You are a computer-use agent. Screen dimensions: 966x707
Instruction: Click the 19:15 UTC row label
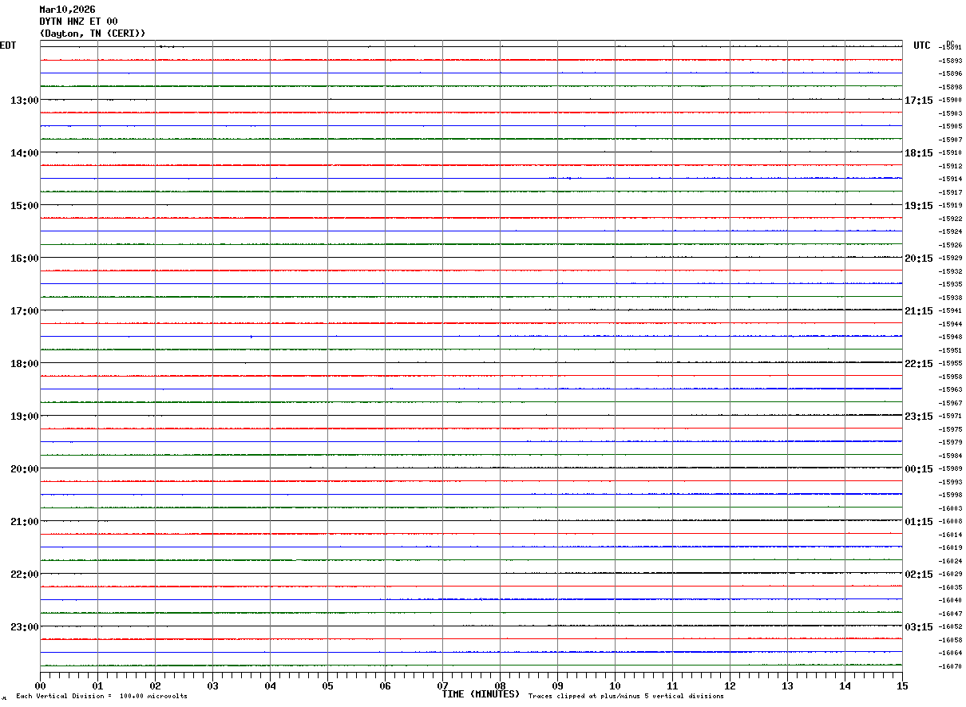[919, 206]
